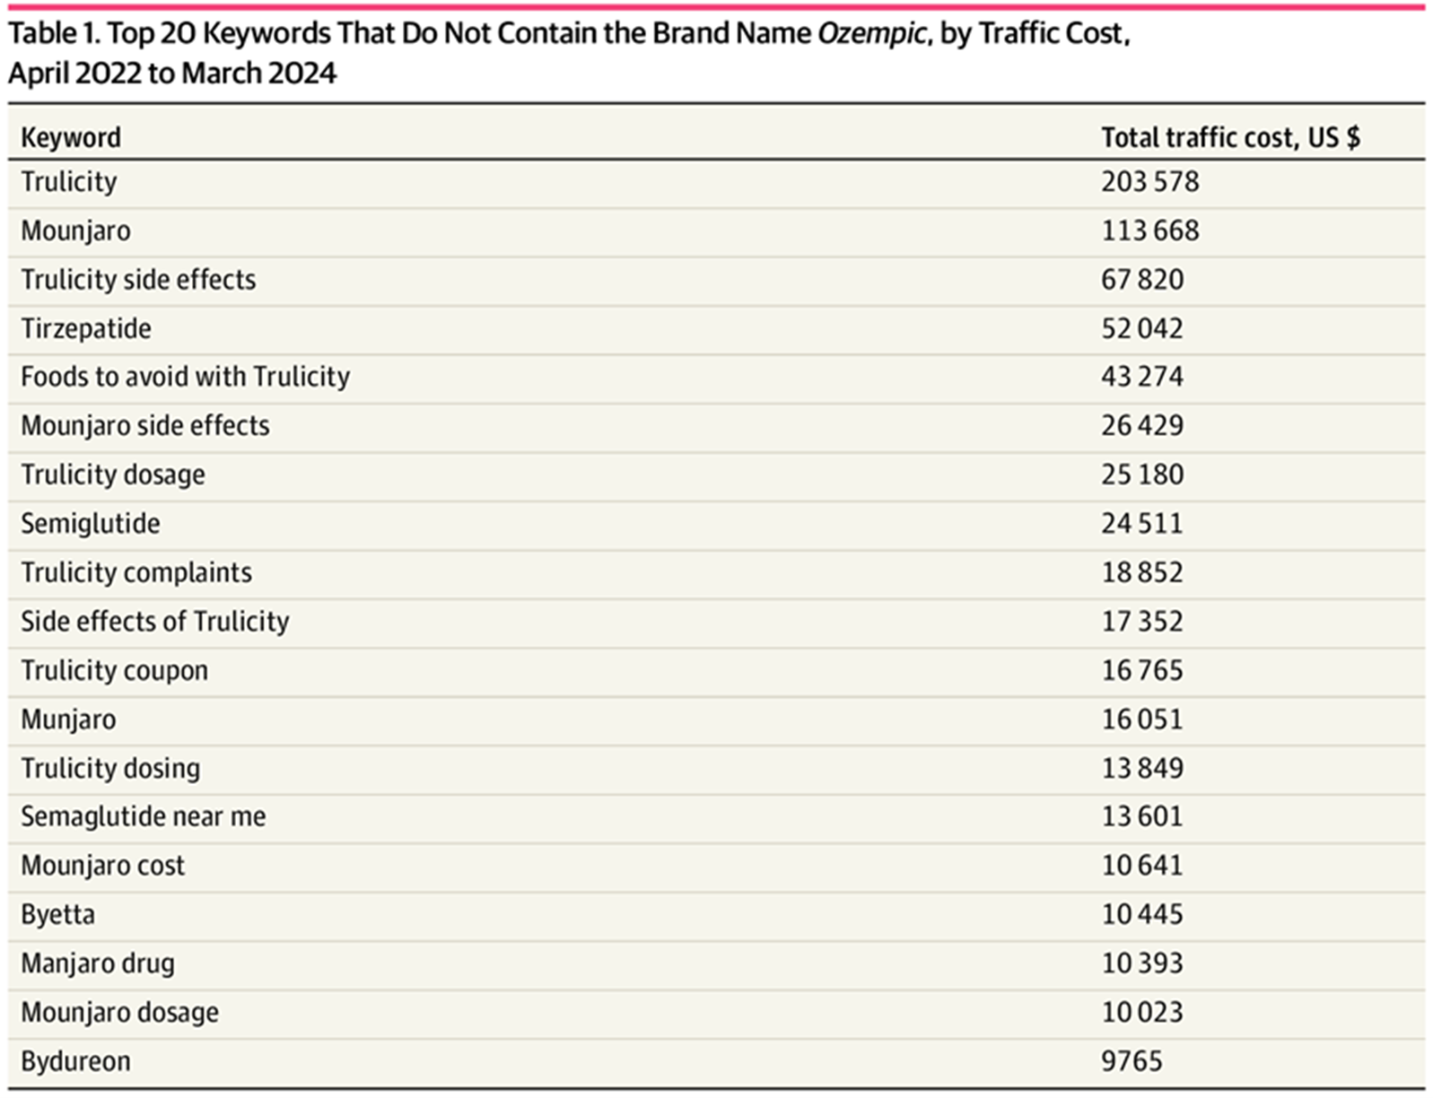The width and height of the screenshot is (1433, 1098).
Task: Click the Keyword column header
Action: click(x=71, y=137)
